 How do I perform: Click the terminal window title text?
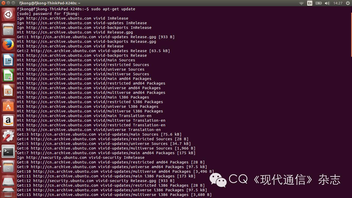(50, 3)
